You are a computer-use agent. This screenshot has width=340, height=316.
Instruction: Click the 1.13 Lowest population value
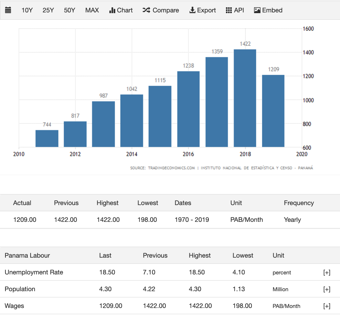(x=239, y=289)
